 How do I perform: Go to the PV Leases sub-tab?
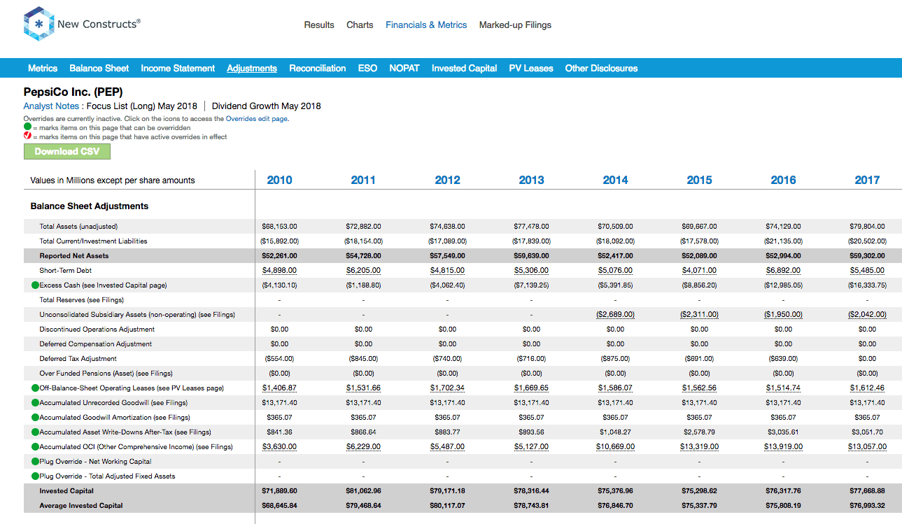coord(531,69)
